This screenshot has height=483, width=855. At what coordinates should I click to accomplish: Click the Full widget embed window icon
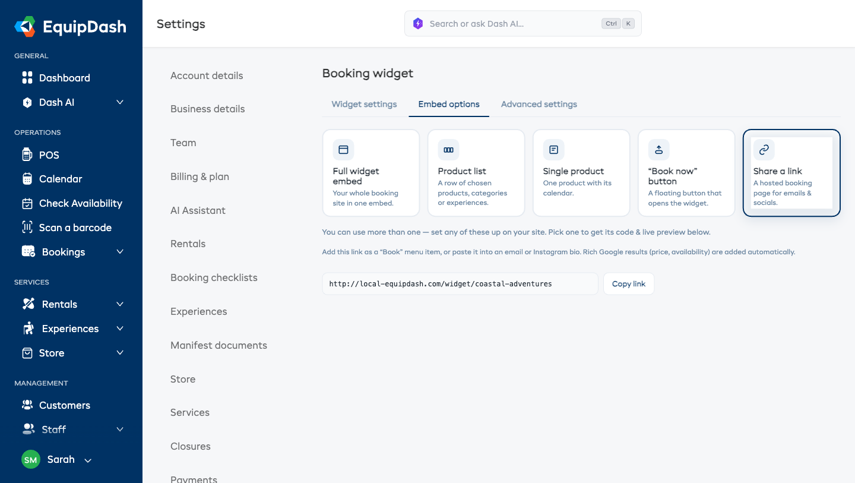pyautogui.click(x=343, y=150)
